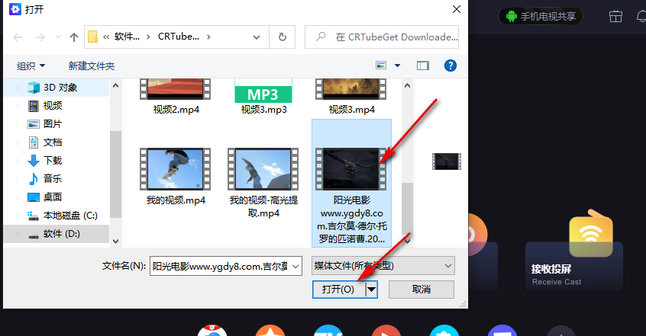Select the 我的视频.mp4 file
This screenshot has height=336, width=646.
click(176, 176)
